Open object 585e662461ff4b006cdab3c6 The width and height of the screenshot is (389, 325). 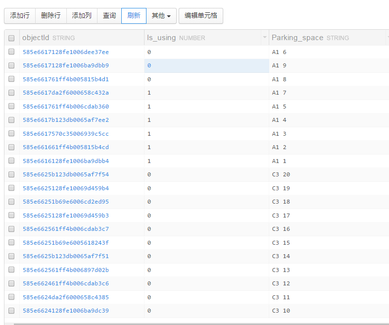pos(66,283)
